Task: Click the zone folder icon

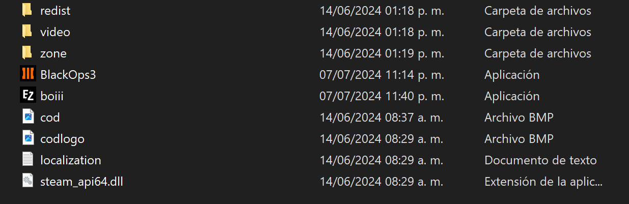Action: click(28, 53)
